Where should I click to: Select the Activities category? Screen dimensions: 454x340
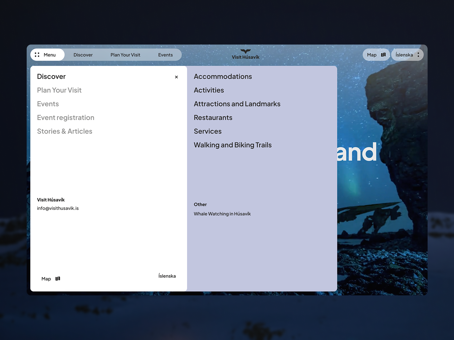click(209, 90)
